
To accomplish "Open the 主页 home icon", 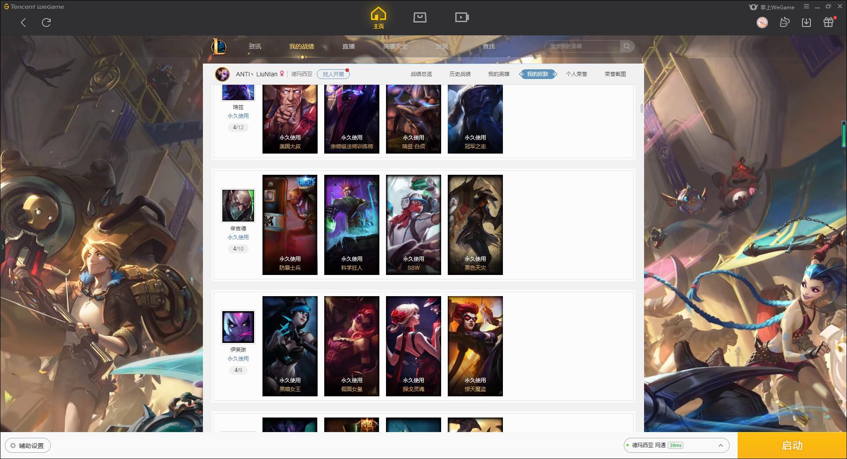I will click(378, 18).
